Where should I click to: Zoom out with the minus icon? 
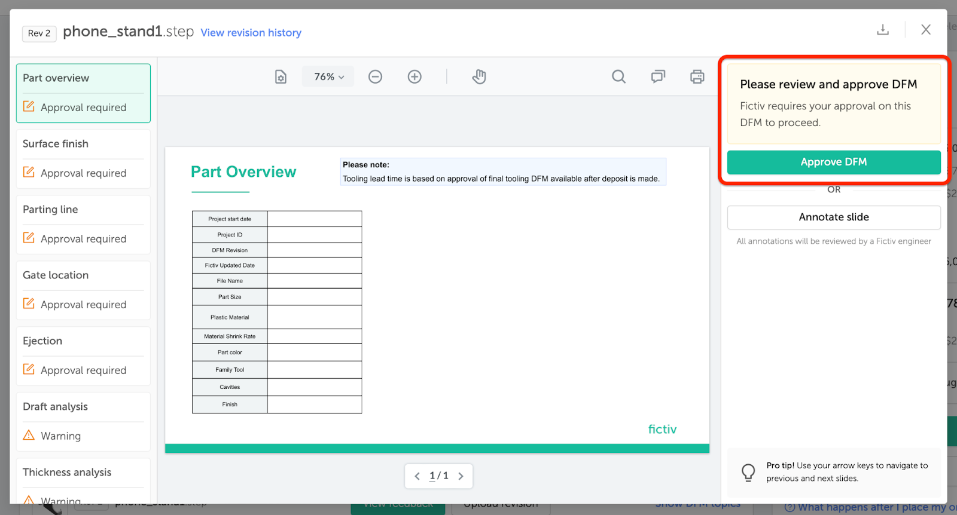tap(375, 76)
